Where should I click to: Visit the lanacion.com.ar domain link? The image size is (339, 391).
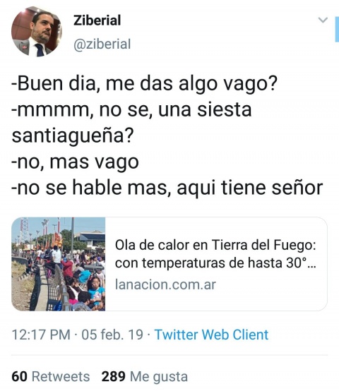point(165,284)
